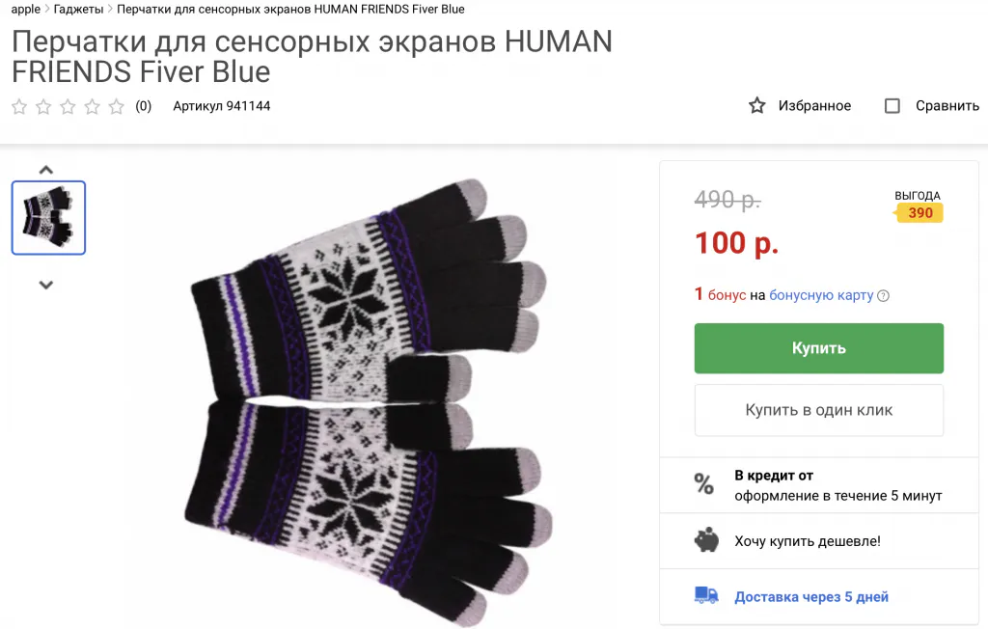This screenshot has height=629, width=988.
Task: Open the Гаджеты breadcrumb category
Action: point(78,9)
